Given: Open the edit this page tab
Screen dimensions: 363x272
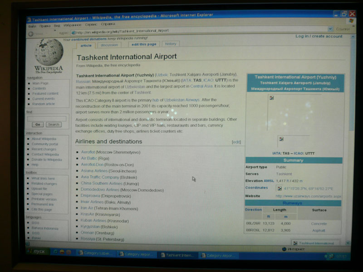Looking at the screenshot, I should coord(144,44).
